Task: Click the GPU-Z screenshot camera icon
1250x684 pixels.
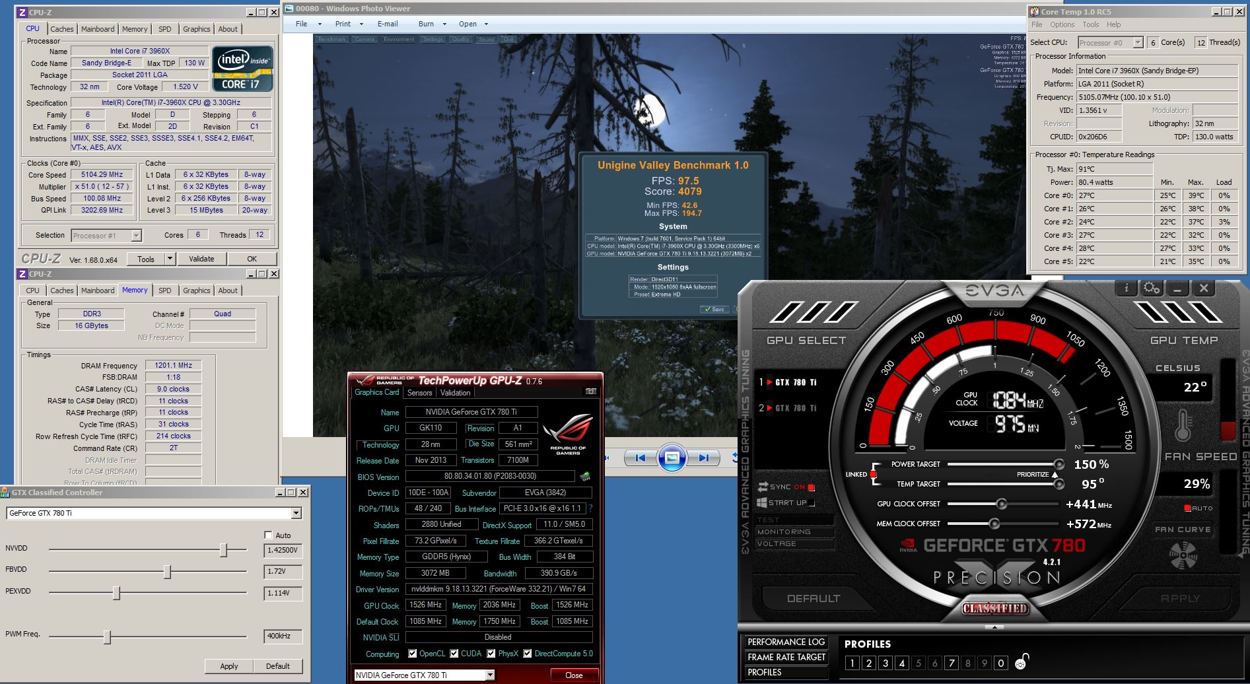Action: (x=591, y=392)
